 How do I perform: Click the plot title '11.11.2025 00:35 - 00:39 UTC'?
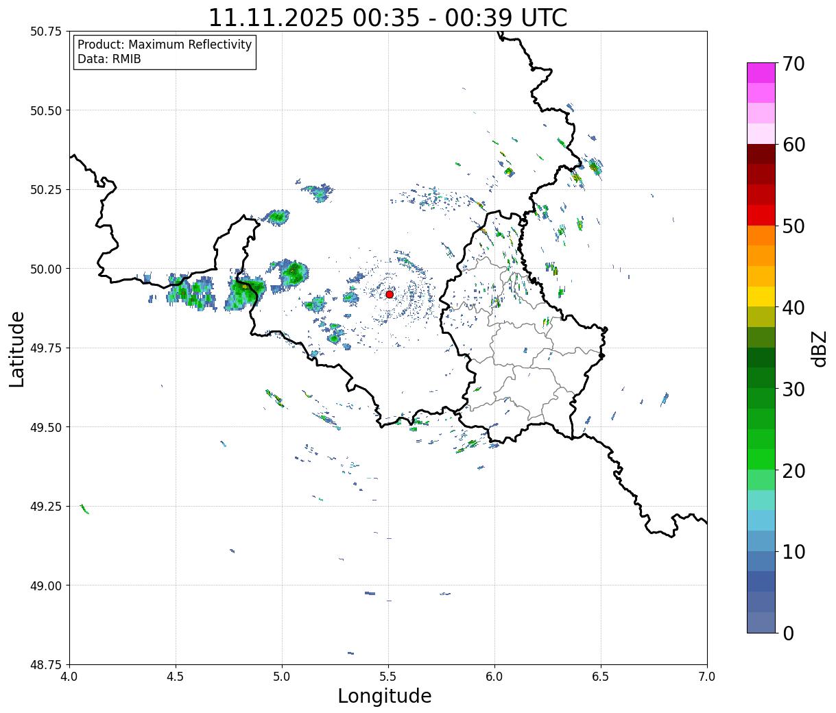tap(387, 17)
